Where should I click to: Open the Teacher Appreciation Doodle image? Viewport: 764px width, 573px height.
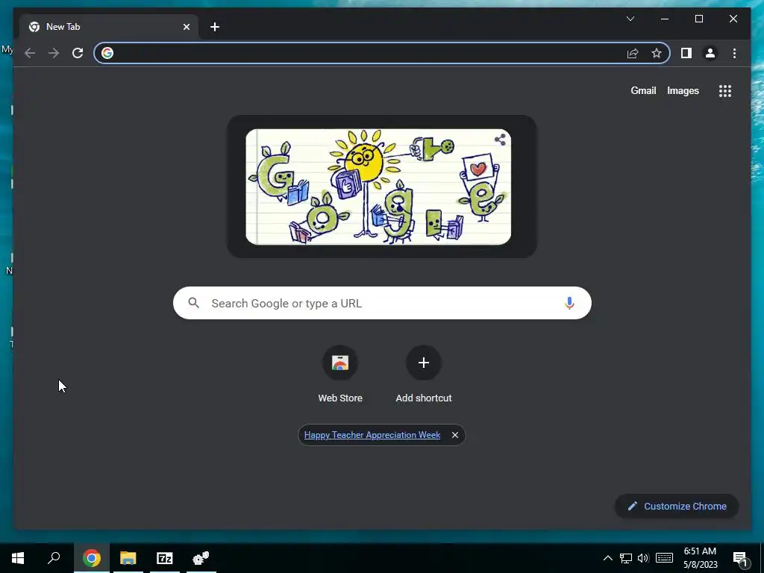378,187
